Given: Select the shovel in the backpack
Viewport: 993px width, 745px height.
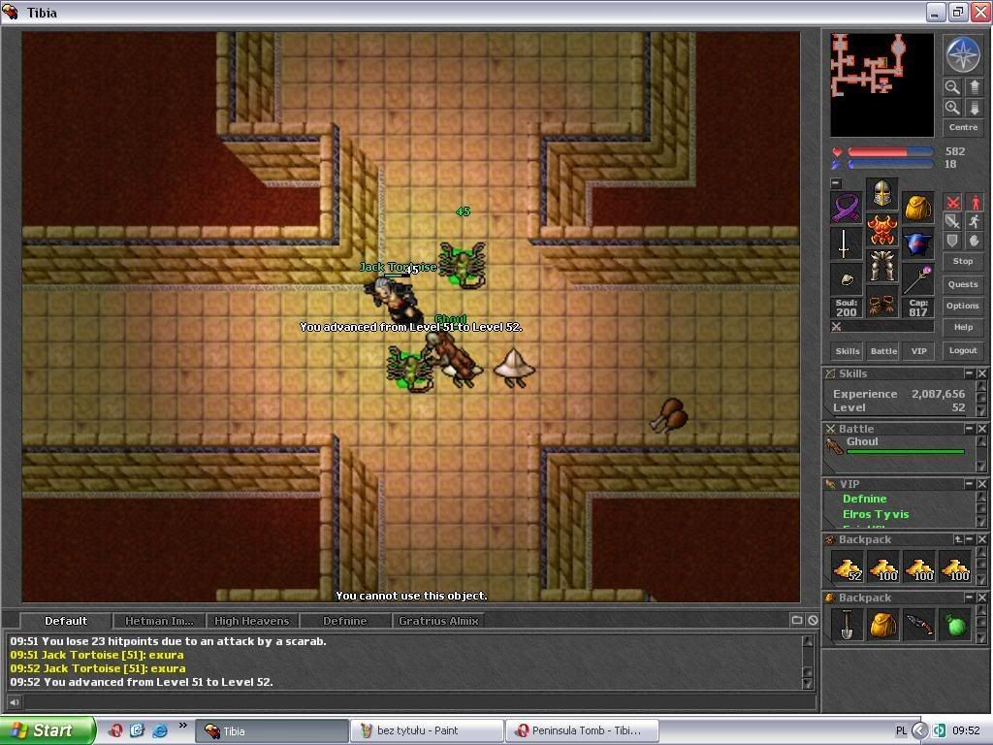Looking at the screenshot, I should pyautogui.click(x=847, y=625).
